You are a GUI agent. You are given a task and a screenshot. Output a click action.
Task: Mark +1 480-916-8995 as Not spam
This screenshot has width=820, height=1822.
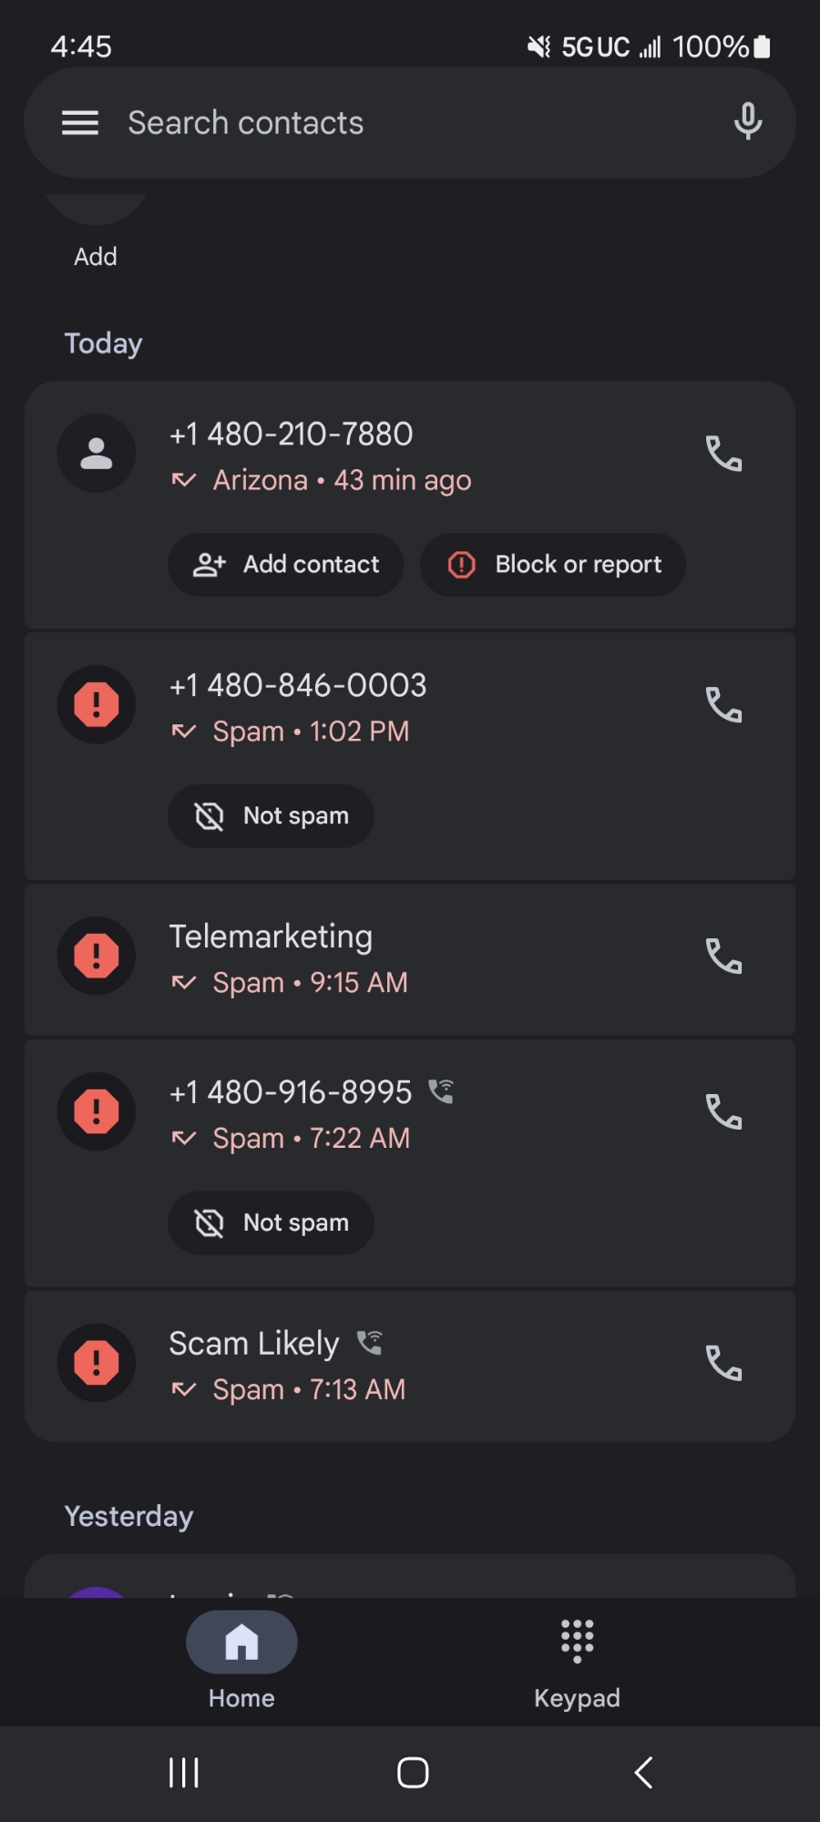(x=272, y=1223)
